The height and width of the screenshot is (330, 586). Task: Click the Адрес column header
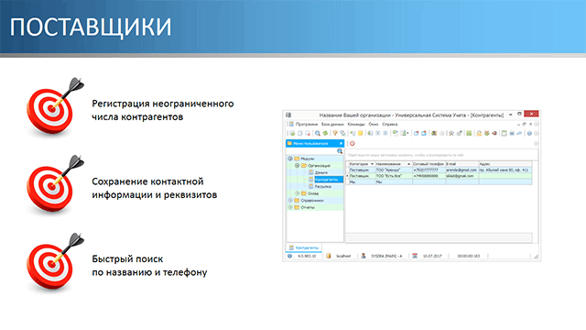click(505, 164)
